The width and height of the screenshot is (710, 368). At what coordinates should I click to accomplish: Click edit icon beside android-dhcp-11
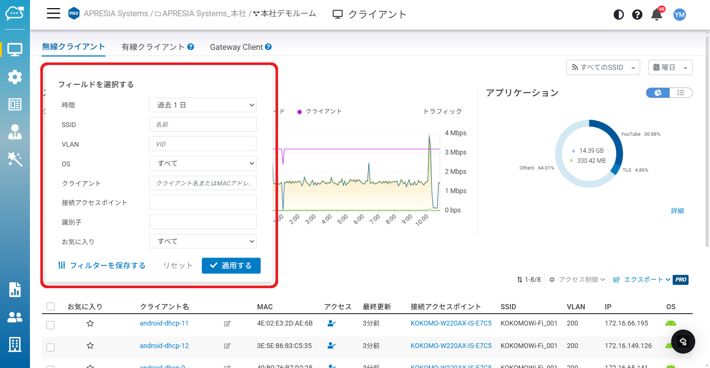[x=227, y=324]
